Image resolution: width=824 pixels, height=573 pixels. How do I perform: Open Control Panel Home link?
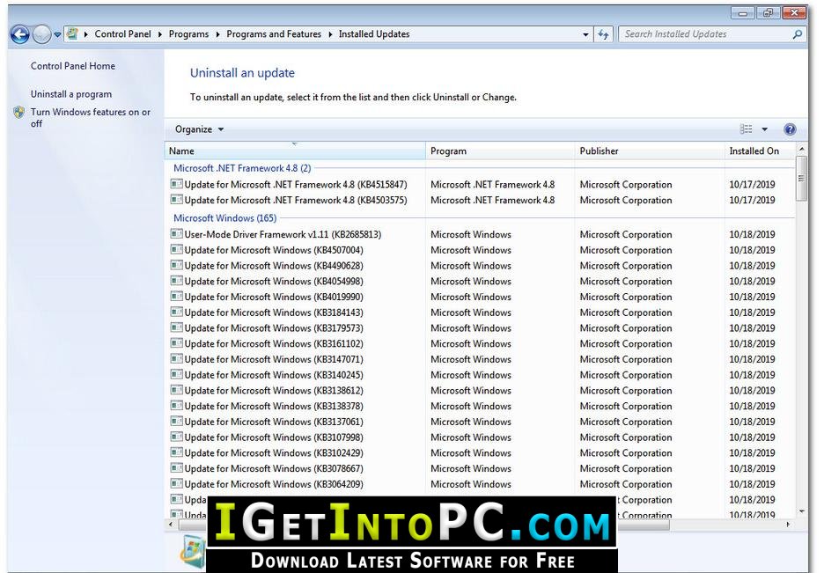pos(72,66)
